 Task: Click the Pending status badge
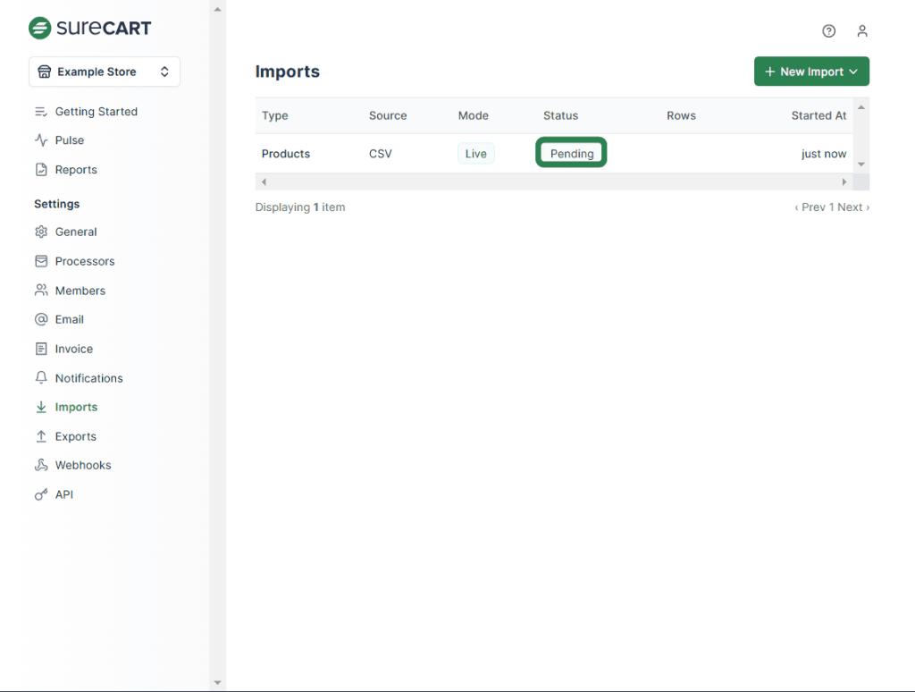(571, 154)
